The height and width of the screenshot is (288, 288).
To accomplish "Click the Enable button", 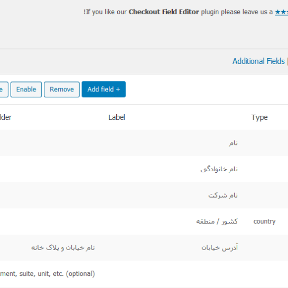I will [x=26, y=89].
